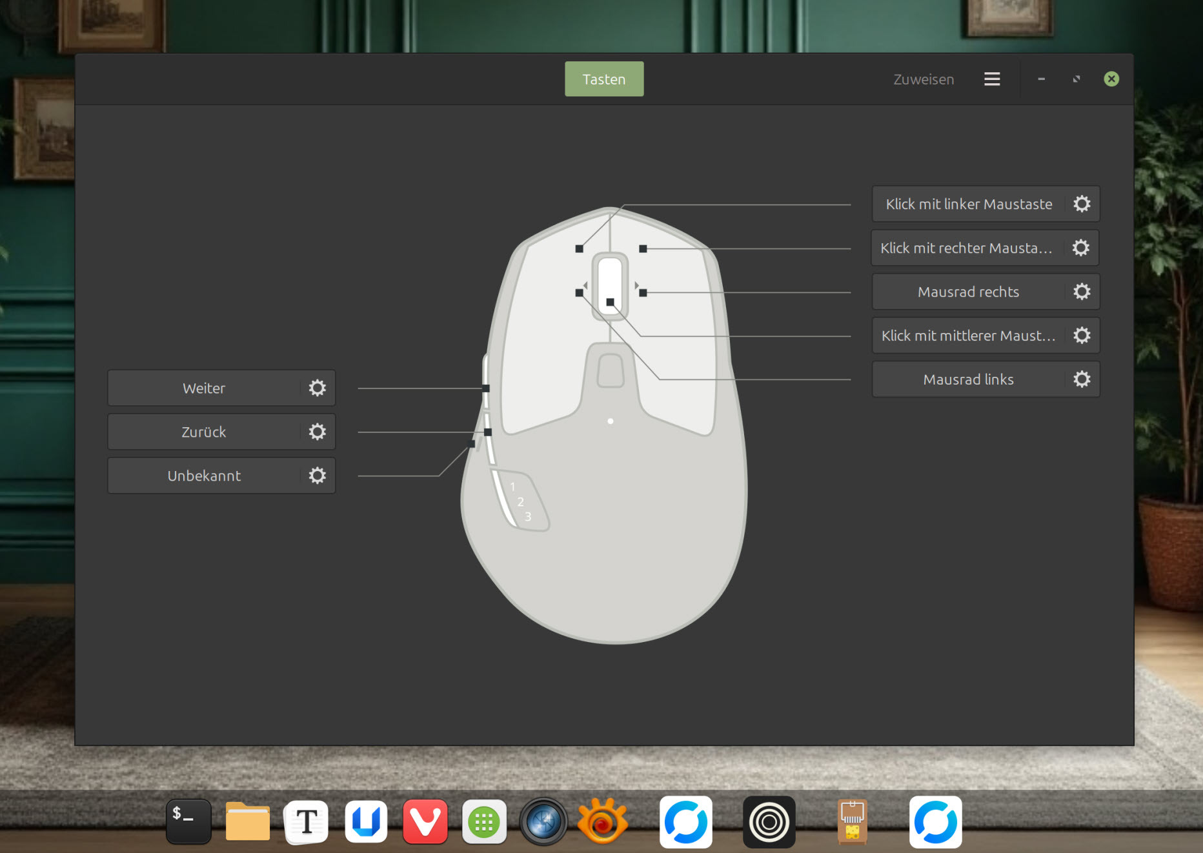
Task: Open settings gear for Unbekannt
Action: 317,476
